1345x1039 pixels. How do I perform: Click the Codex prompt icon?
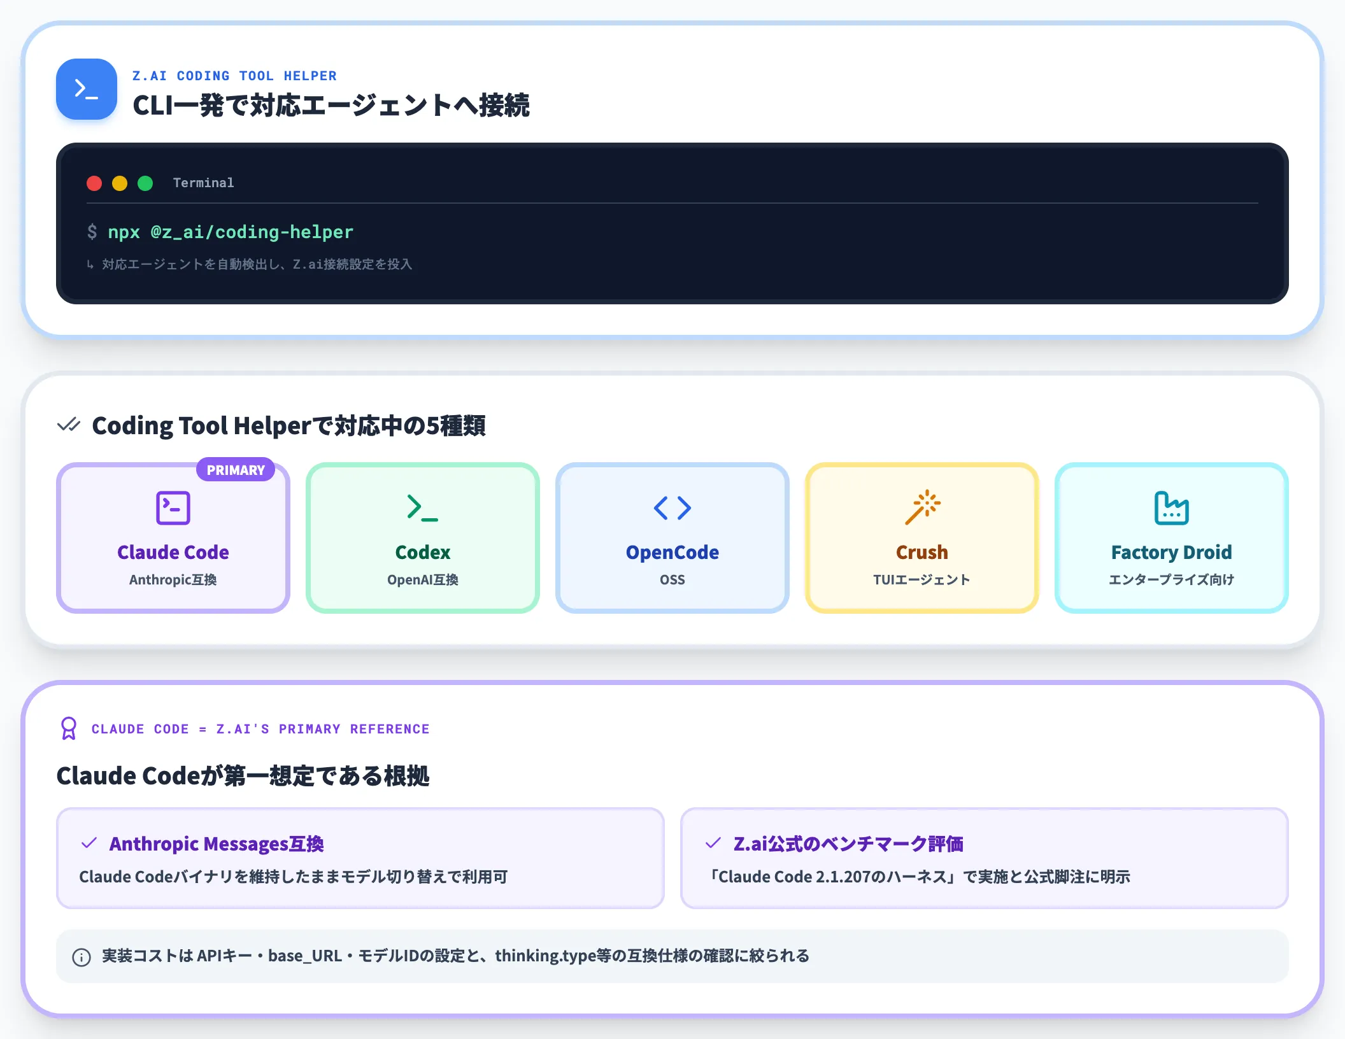click(423, 508)
